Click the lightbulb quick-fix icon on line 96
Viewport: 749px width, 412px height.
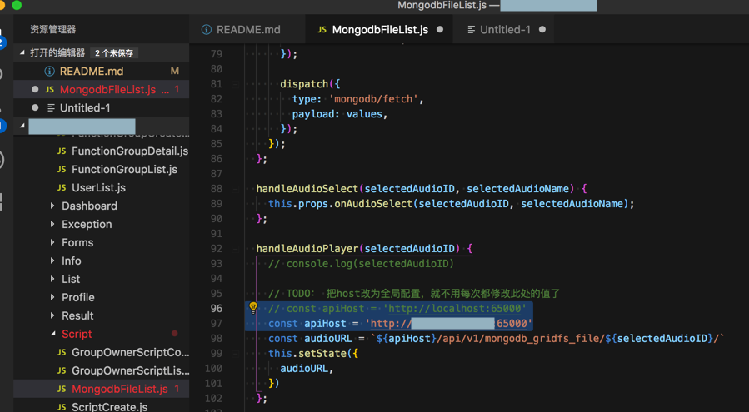click(x=253, y=308)
